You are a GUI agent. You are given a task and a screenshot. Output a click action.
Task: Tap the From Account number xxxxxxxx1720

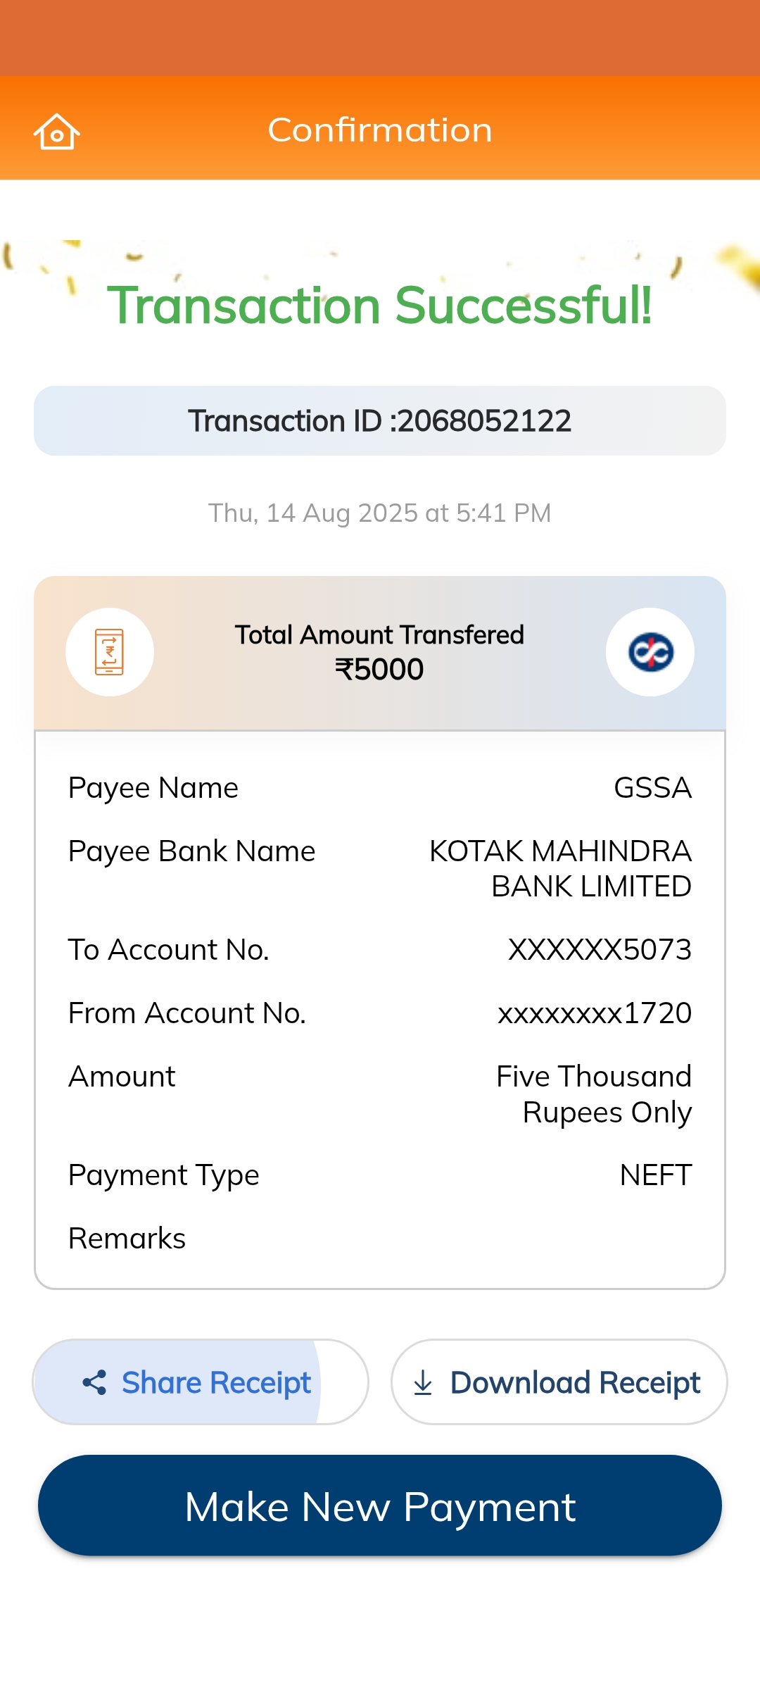595,1013
